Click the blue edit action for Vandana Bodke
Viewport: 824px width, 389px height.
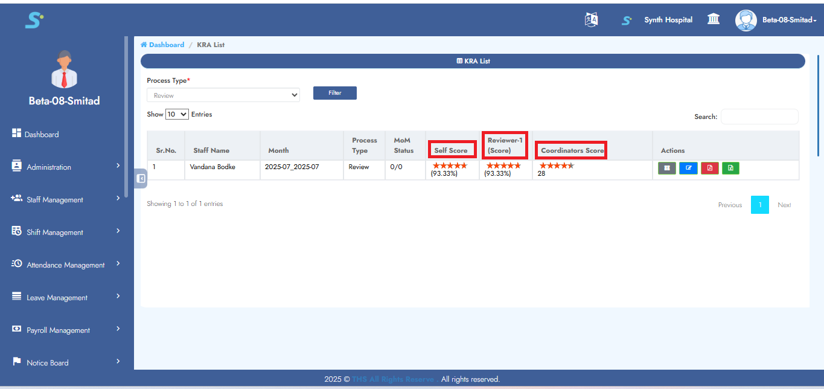pyautogui.click(x=688, y=169)
